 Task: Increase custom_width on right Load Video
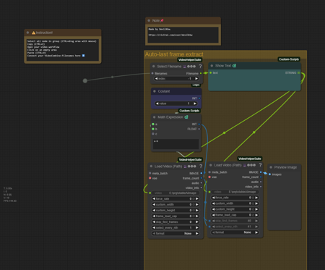pos(256,203)
